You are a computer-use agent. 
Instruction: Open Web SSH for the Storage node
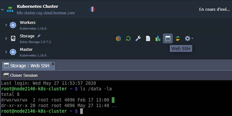tap(168, 38)
